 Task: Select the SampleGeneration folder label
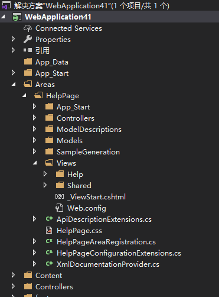click(88, 152)
